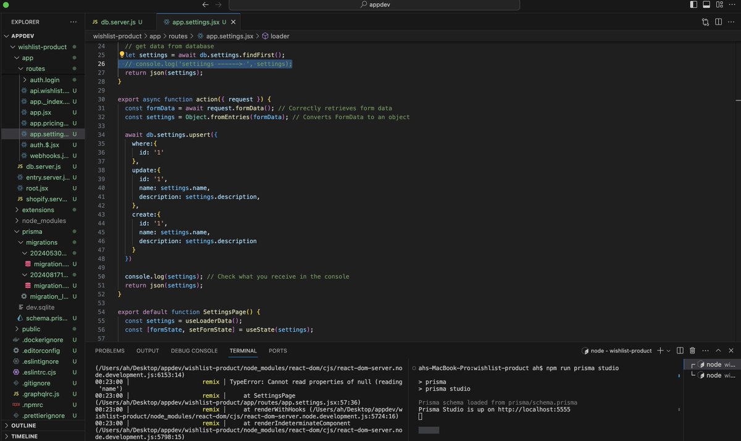Open the launch profile dropdown beside plus
The image size is (741, 441).
point(669,350)
